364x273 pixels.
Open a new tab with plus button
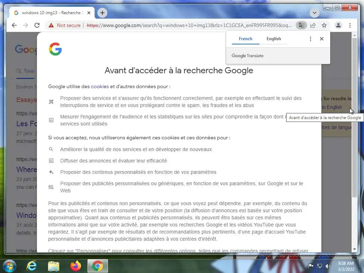(102, 13)
